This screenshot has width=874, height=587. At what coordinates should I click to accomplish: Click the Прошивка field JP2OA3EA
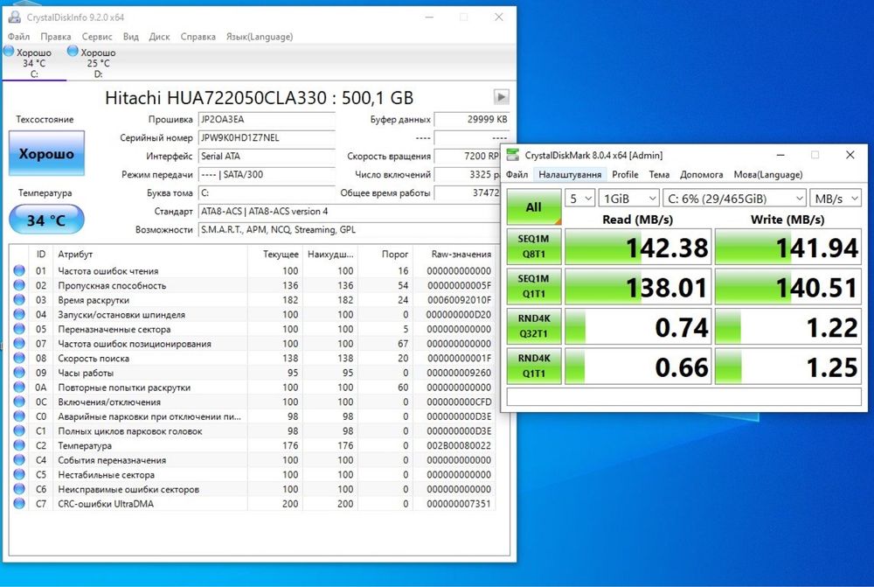(267, 119)
